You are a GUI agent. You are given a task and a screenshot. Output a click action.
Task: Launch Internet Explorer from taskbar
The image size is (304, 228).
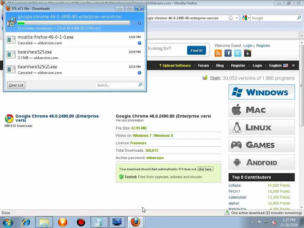[x=26, y=222]
